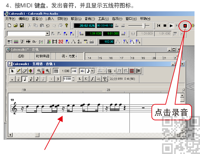Select tempo ratio 1 button
The image size is (200, 154).
pos(126,42)
